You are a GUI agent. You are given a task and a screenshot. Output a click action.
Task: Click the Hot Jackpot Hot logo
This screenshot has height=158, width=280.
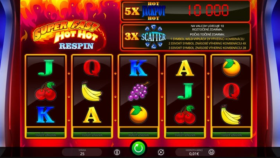(154, 11)
